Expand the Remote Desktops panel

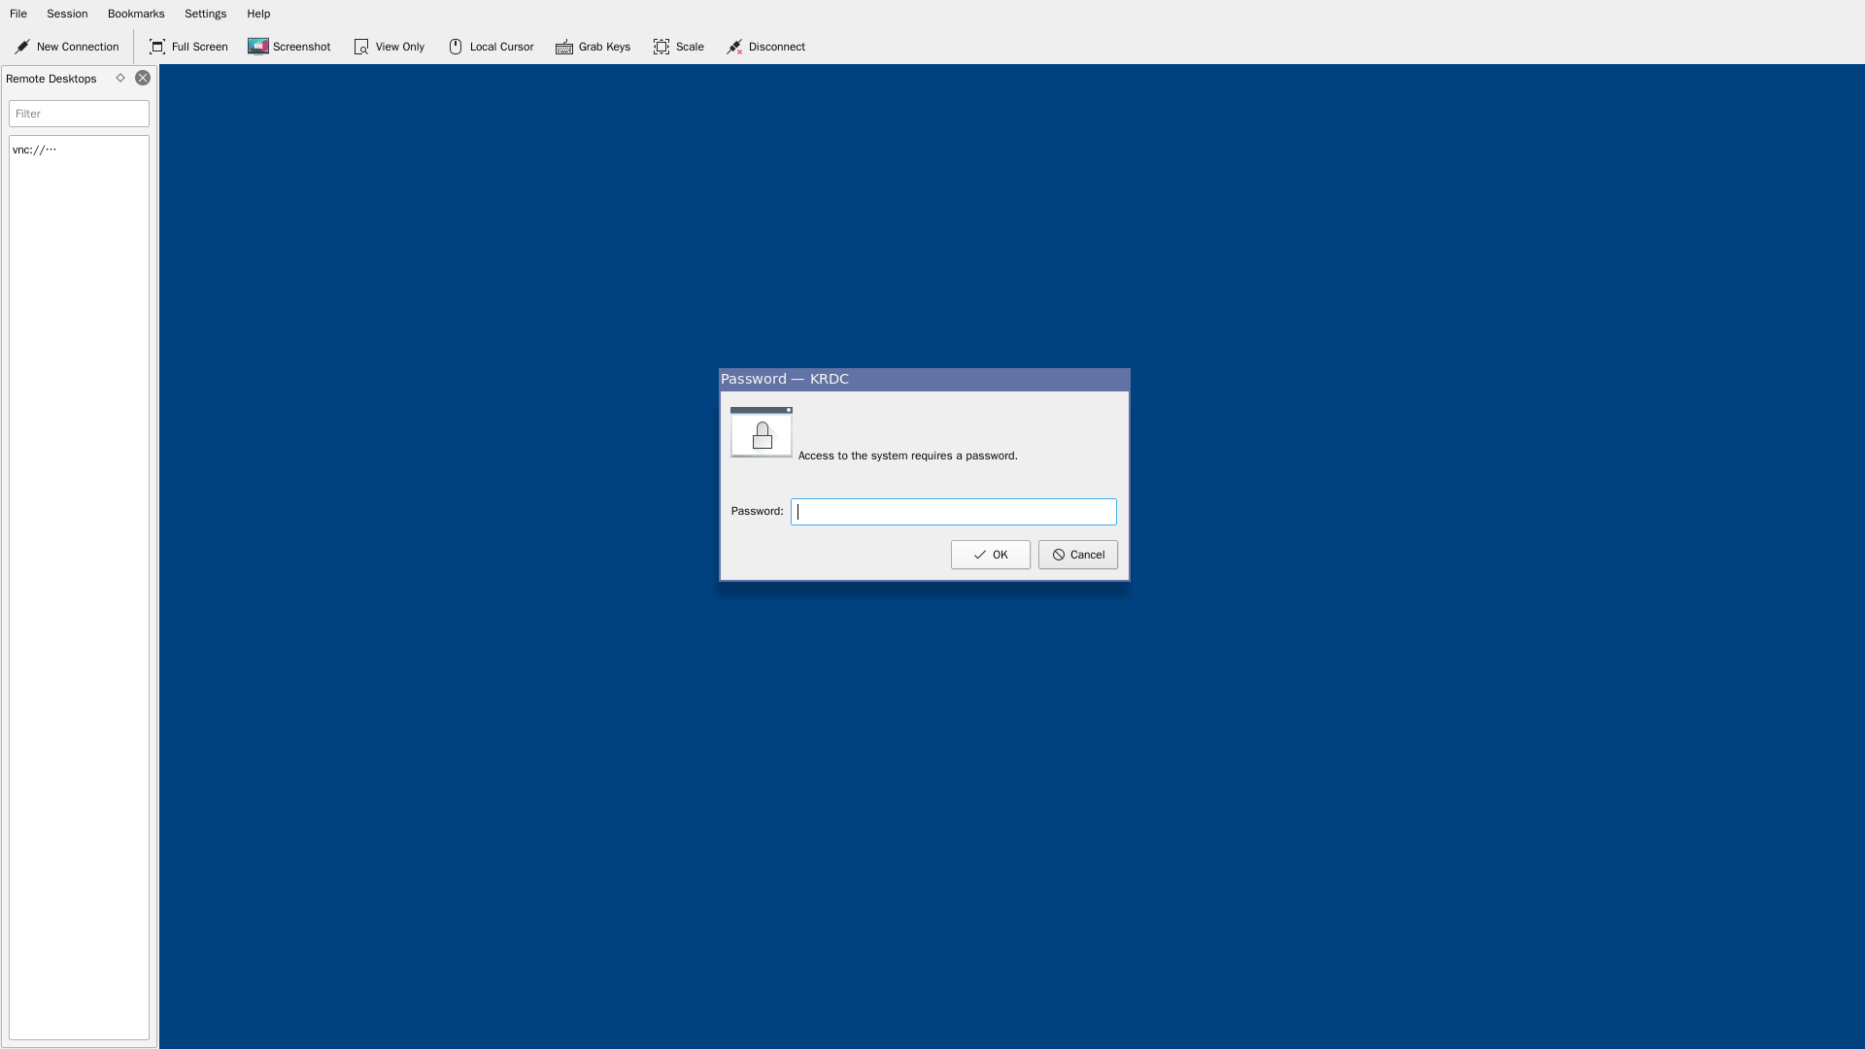point(120,78)
